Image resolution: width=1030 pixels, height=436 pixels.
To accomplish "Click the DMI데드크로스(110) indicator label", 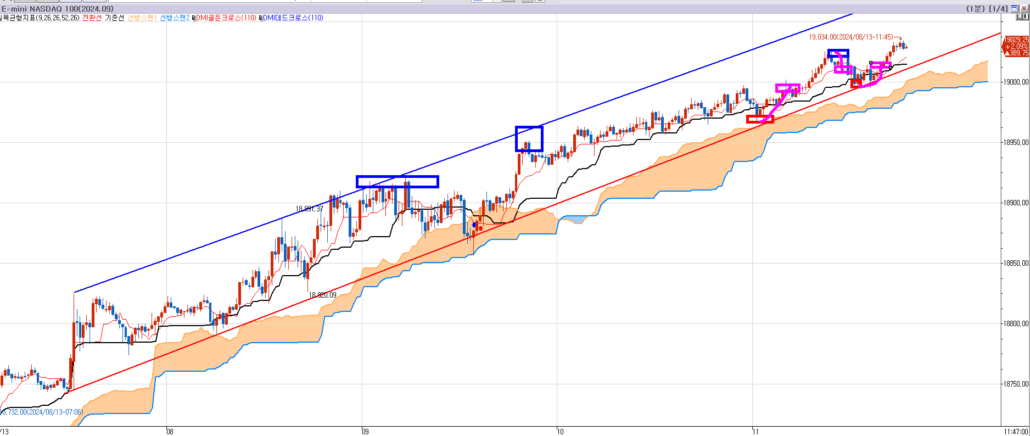I will pos(293,18).
